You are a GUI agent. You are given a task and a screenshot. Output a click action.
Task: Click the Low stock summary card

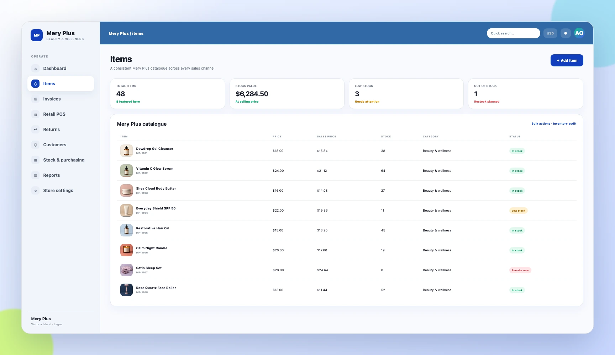pyautogui.click(x=406, y=94)
